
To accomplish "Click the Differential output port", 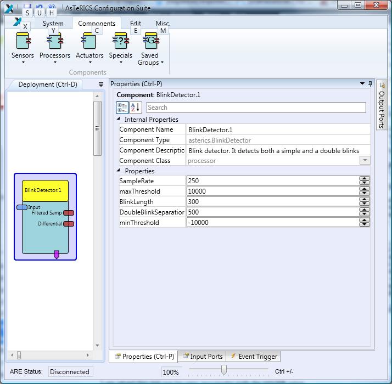I will (69, 224).
